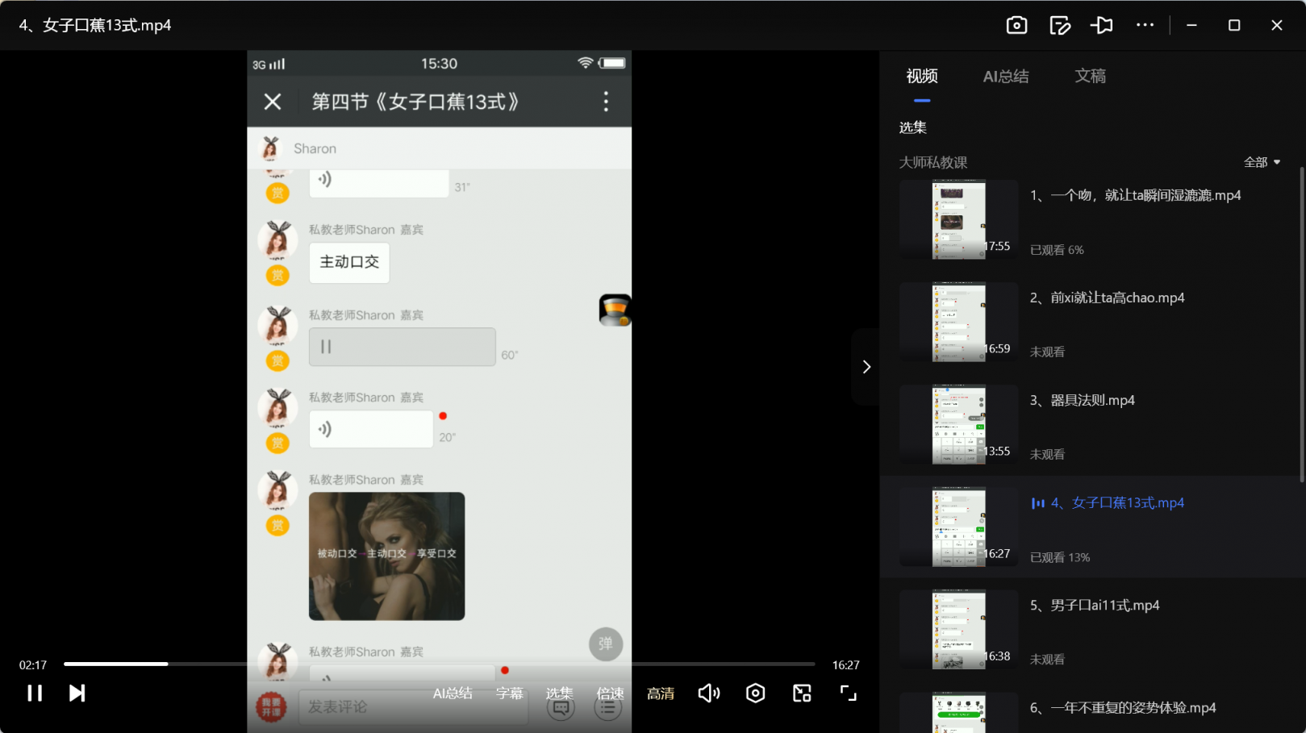Open the 倍速 playback speed menu

(x=610, y=693)
